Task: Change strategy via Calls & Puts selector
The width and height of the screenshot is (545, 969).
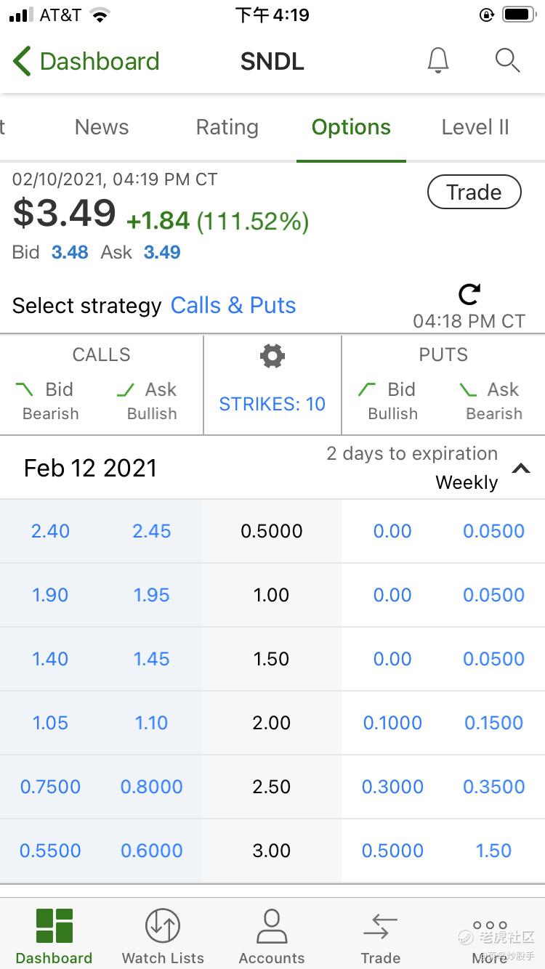Action: pos(233,305)
